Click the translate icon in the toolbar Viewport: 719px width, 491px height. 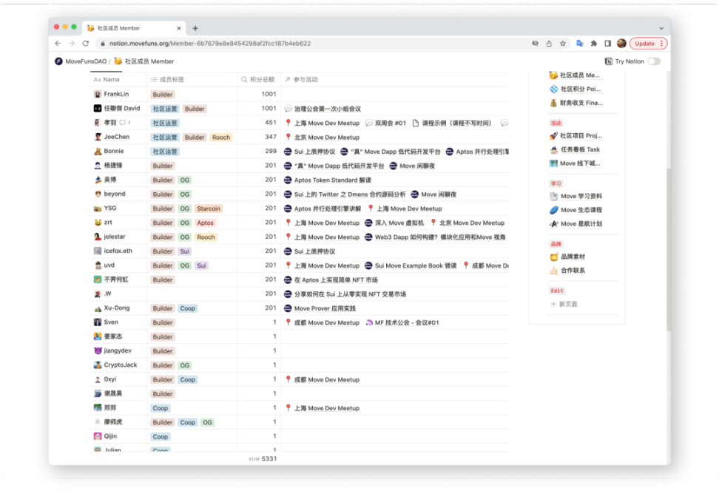tap(580, 44)
